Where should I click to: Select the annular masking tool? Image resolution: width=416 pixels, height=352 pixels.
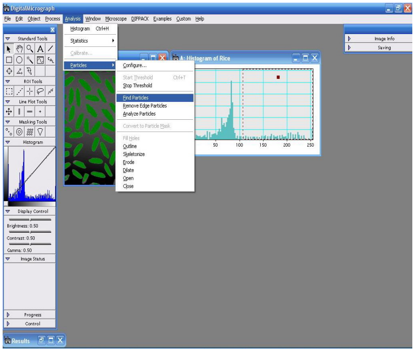19,132
